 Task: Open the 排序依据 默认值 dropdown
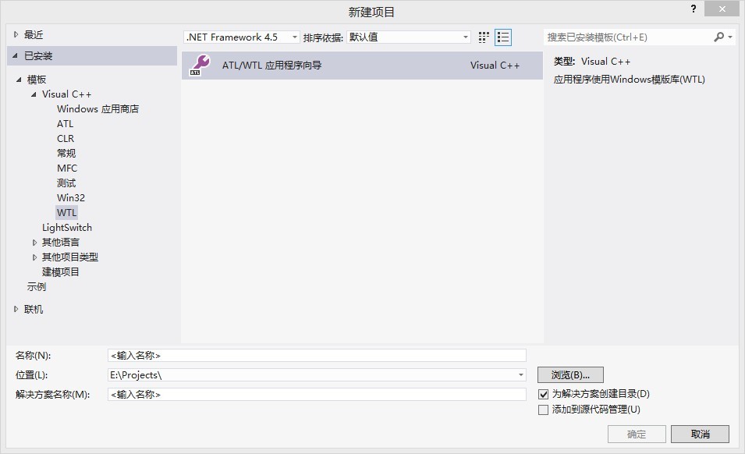point(409,37)
